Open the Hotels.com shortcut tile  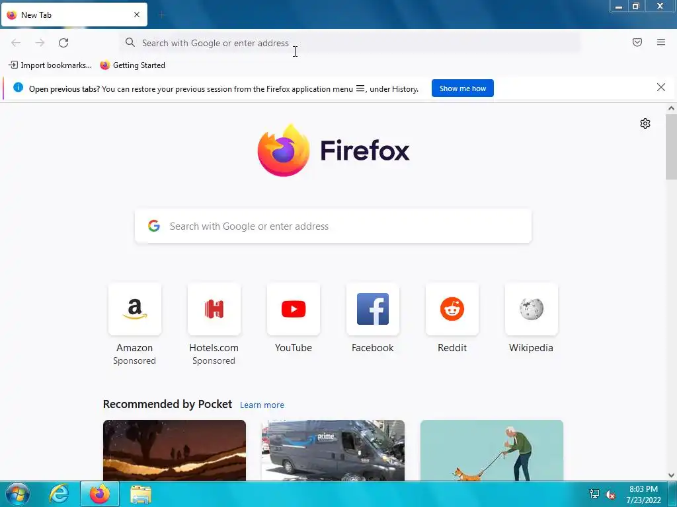214,309
